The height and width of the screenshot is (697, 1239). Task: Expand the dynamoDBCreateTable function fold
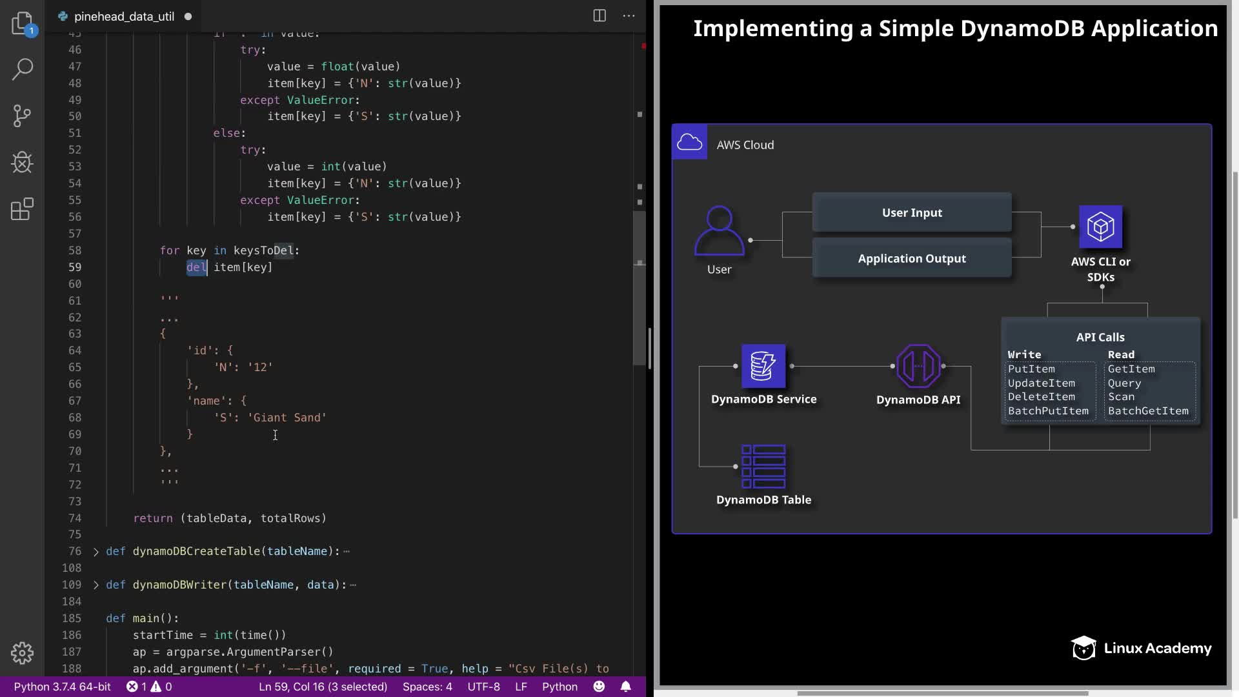point(96,551)
